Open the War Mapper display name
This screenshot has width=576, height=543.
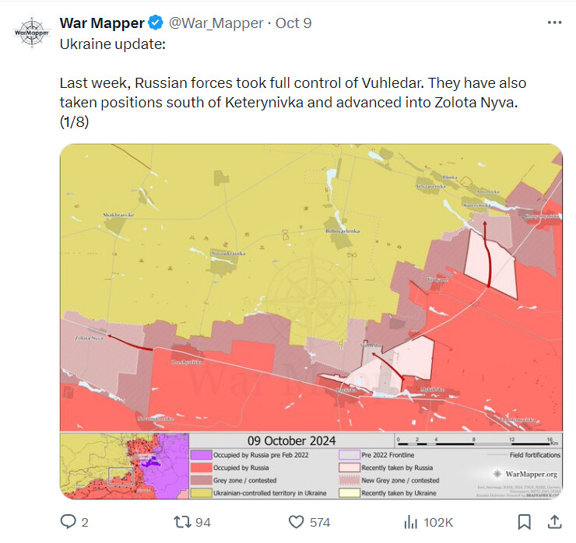click(102, 23)
